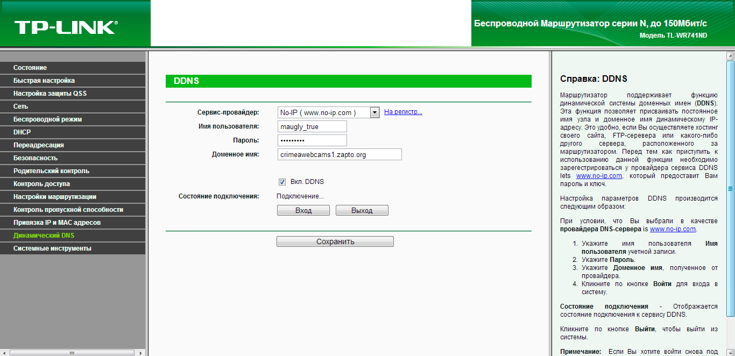Click the Подключение... status text

(300, 196)
